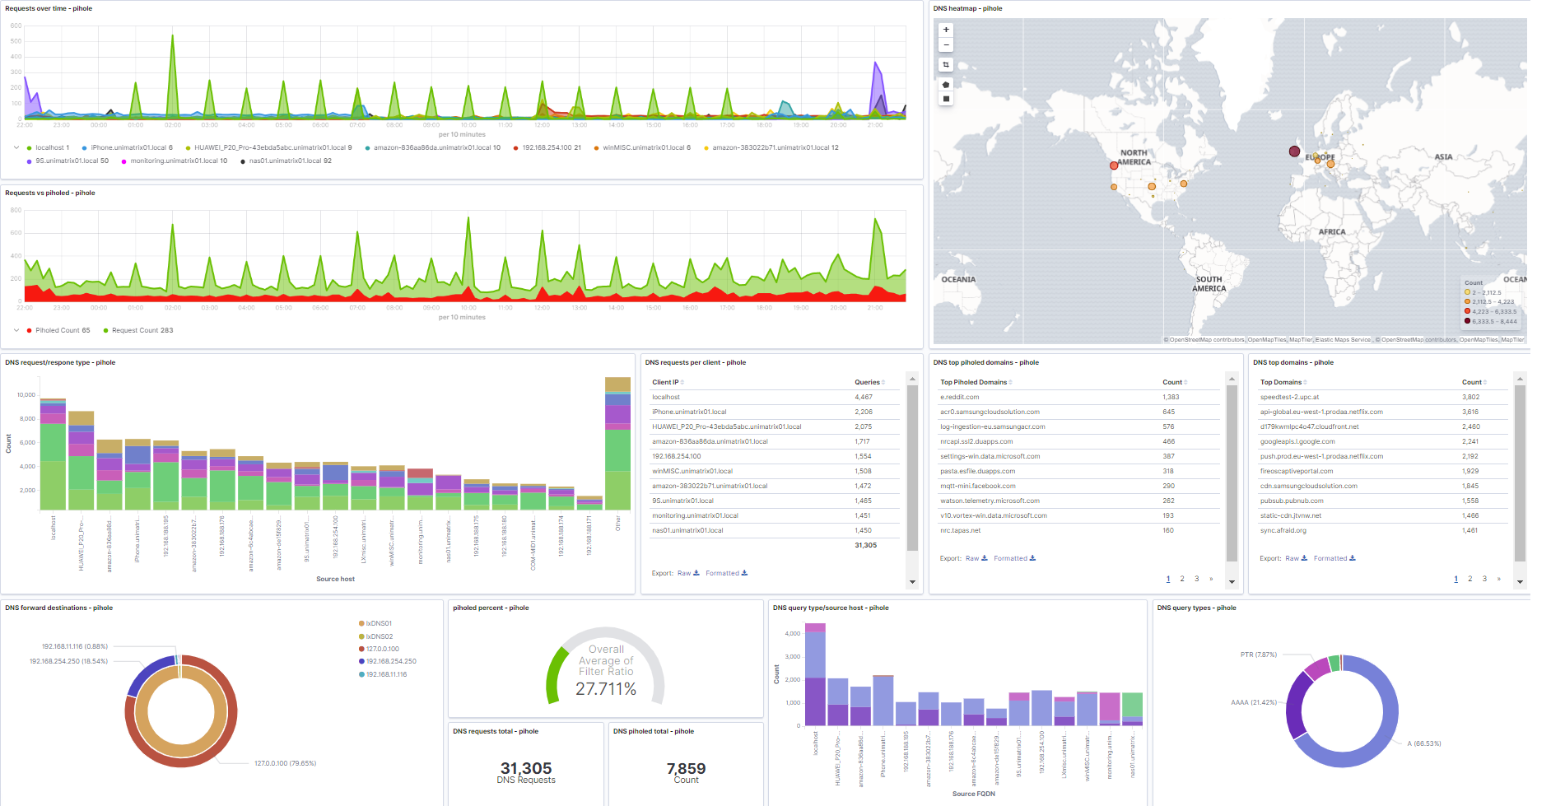Click the Overall Average of Filter Ratio gauge

pos(606,667)
